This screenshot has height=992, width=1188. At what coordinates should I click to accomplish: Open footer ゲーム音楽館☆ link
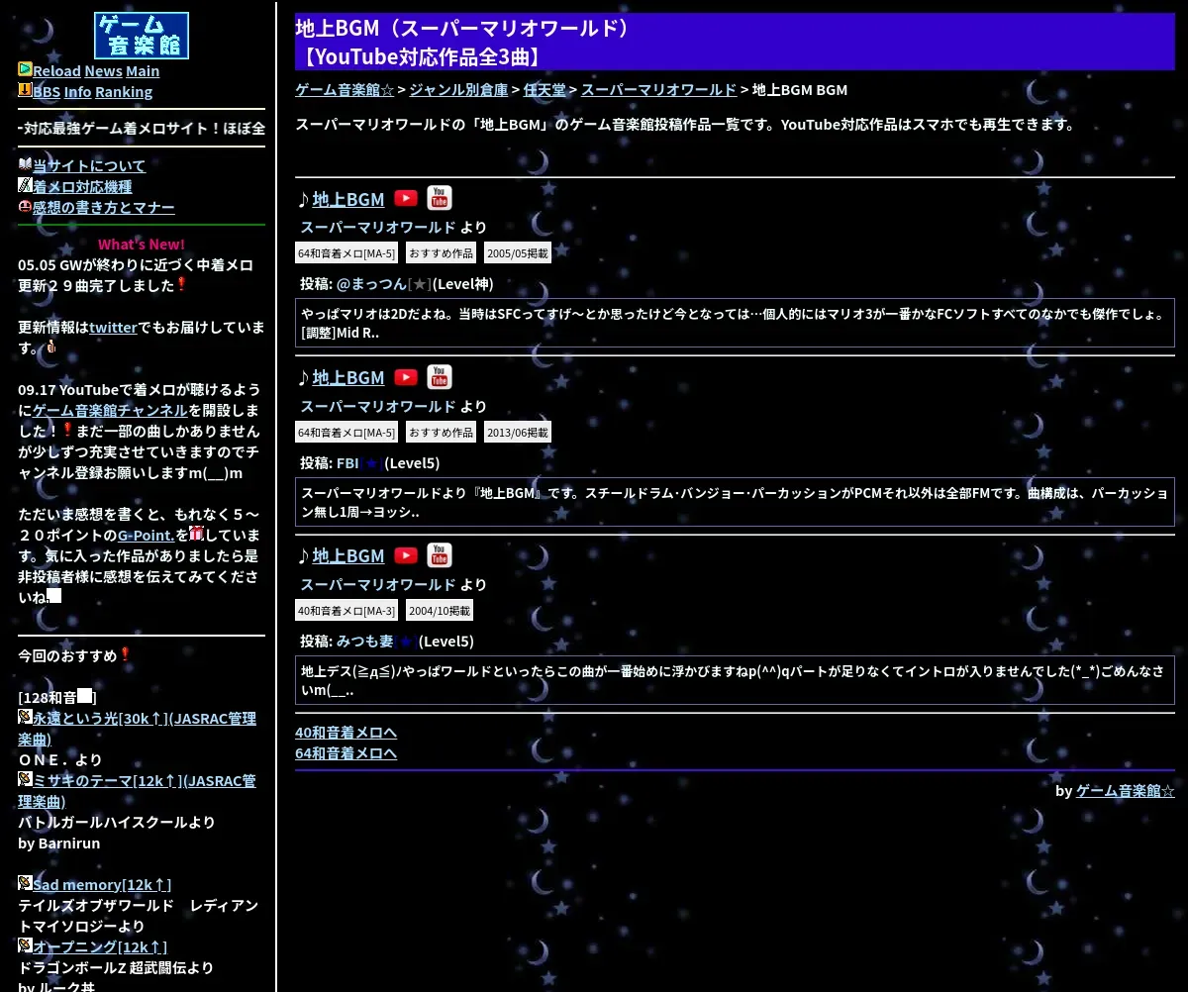tap(1126, 790)
